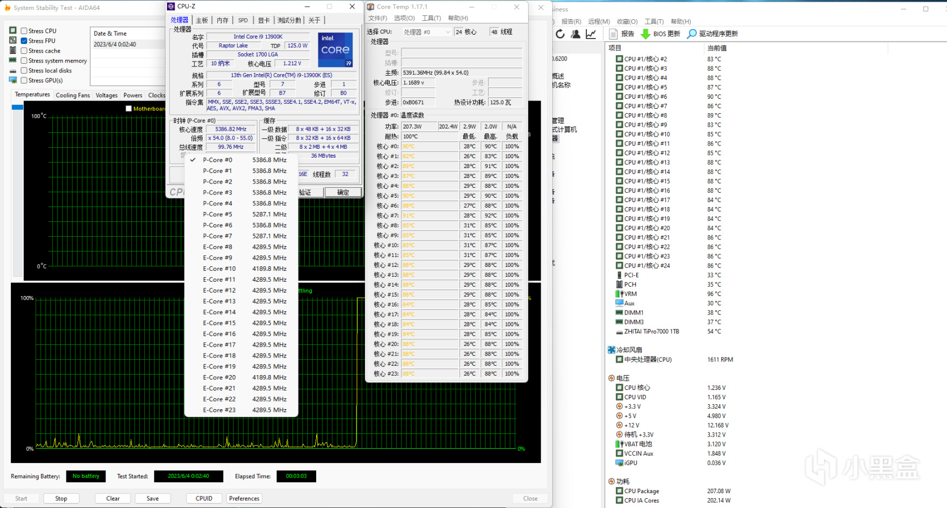Image resolution: width=947 pixels, height=508 pixels.
Task: Click the AIDA64 refresh toolbar icon
Action: [x=560, y=34]
